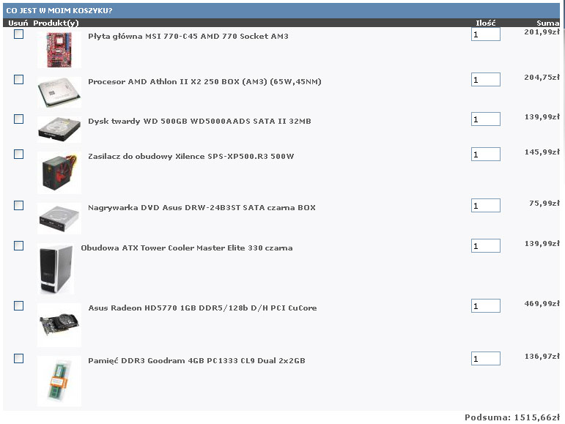
Task: Select the 136,97zł price text
Action: (542, 357)
